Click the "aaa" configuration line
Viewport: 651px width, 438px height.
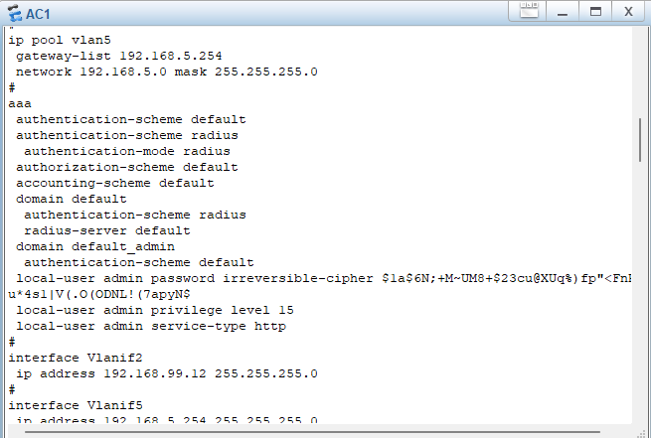pos(20,103)
